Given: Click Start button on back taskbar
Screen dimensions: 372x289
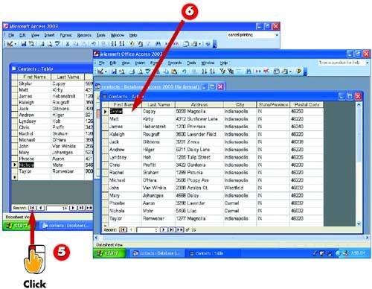Looking at the screenshot, I should tap(19, 226).
